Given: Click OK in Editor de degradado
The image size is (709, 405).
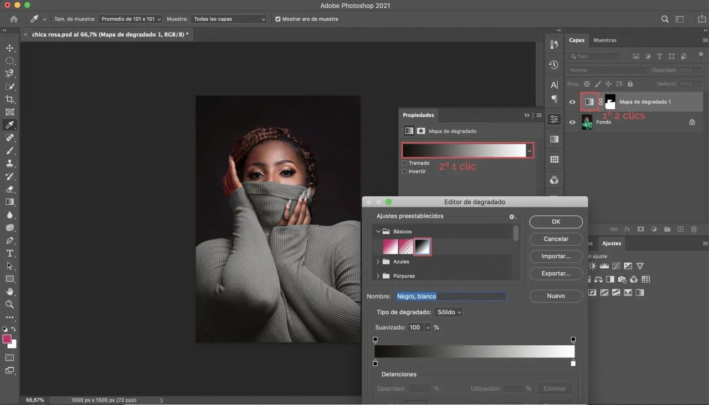Looking at the screenshot, I should point(556,221).
